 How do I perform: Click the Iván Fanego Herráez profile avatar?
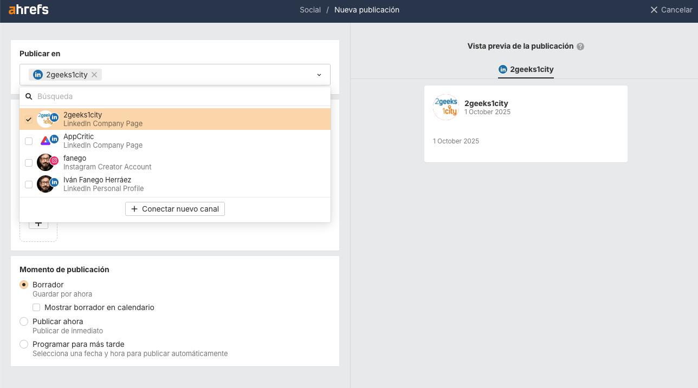tap(46, 184)
